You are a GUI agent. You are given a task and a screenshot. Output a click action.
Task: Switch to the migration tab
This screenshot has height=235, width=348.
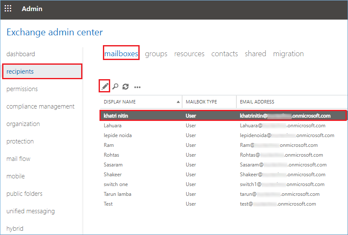pos(288,54)
